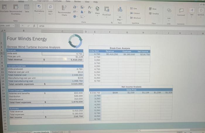Insert a PivotTable

click(4, 8)
